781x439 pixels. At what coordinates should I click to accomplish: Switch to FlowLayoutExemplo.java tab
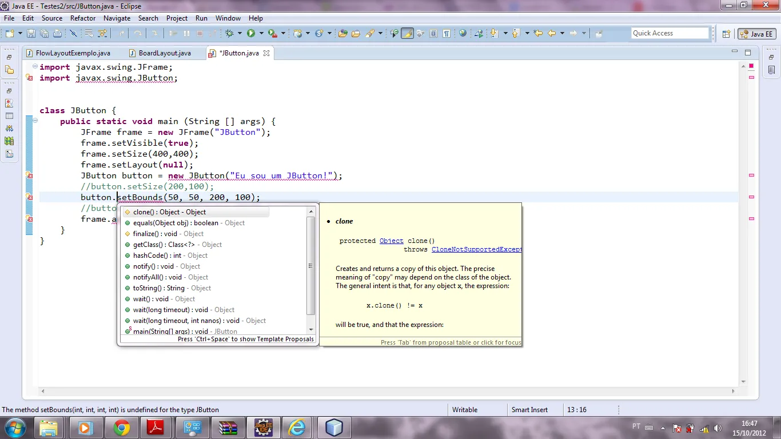click(73, 53)
